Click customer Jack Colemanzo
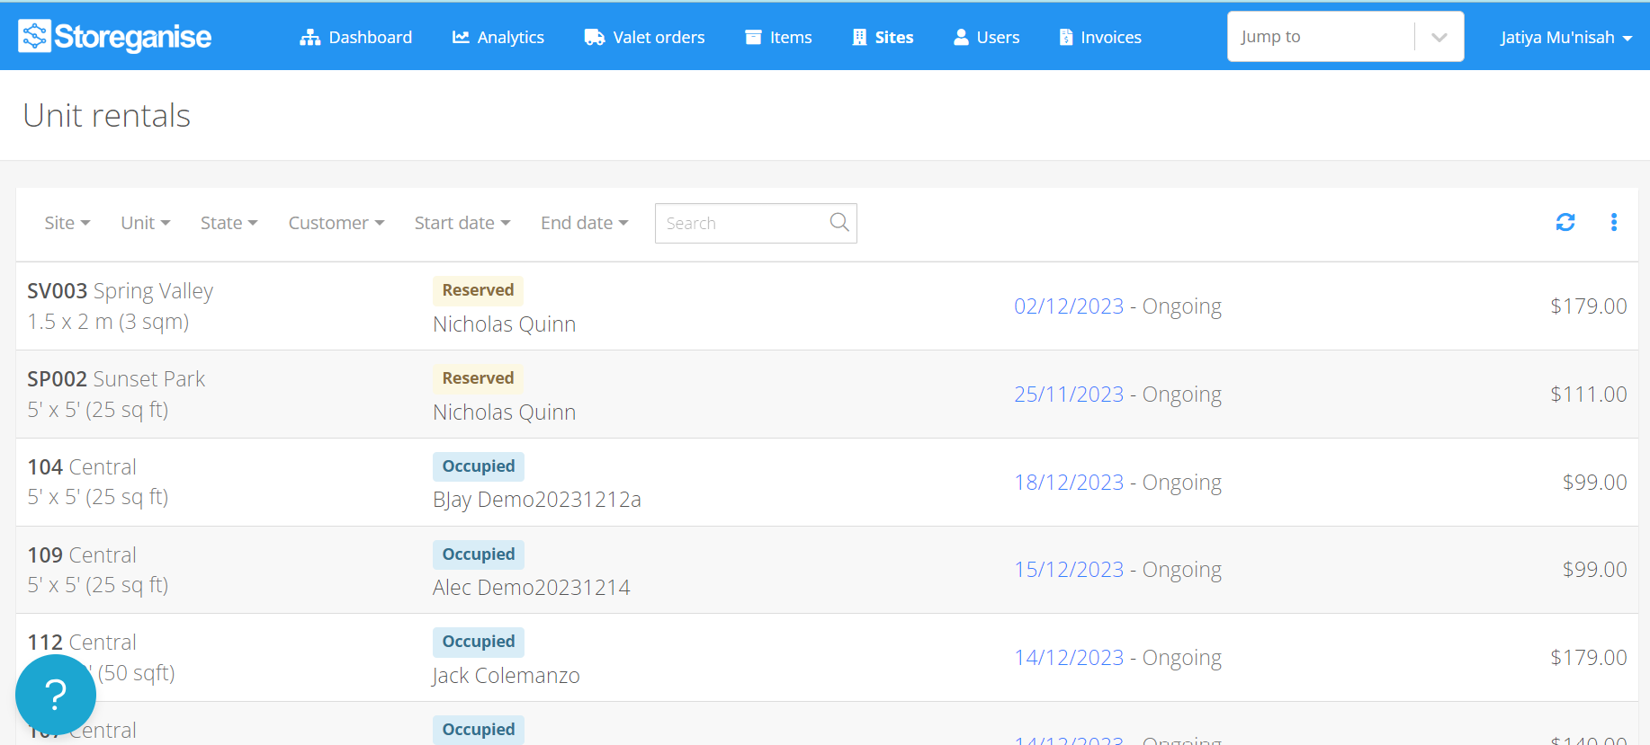Screen dimensions: 1650x745 506,676
